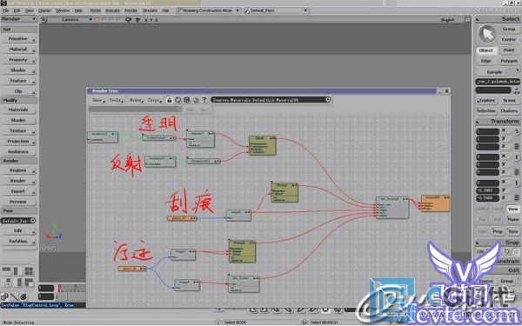
Task: Open the Show menu in Render Tree
Action: point(97,100)
